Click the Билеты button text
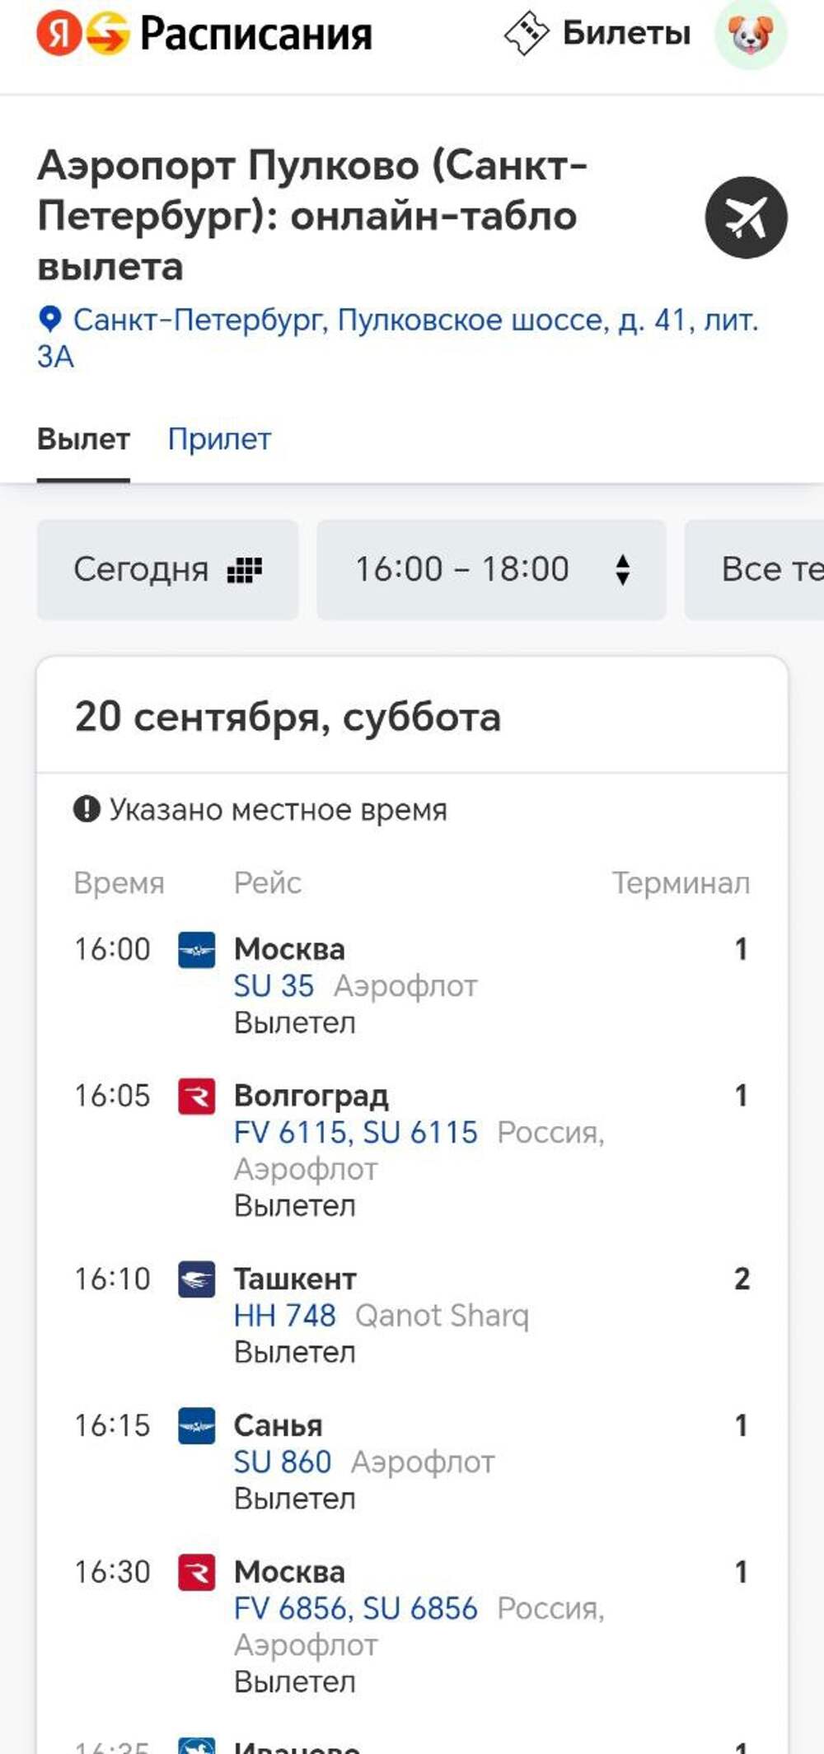824x1754 pixels. point(626,34)
